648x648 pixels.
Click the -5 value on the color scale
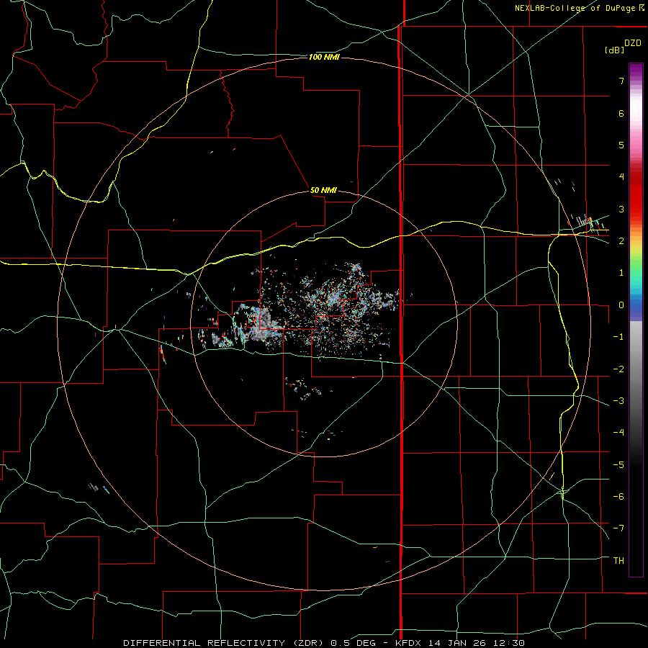(x=618, y=465)
